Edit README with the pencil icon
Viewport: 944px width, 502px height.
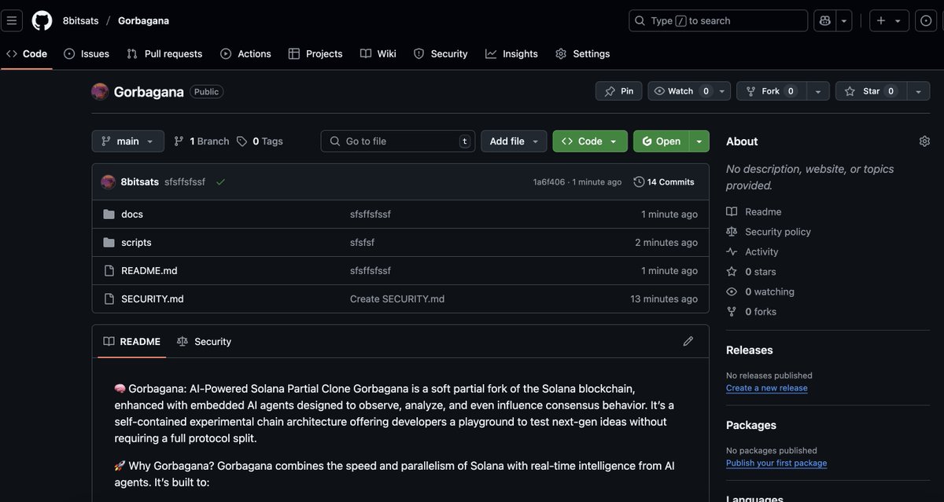pos(688,341)
